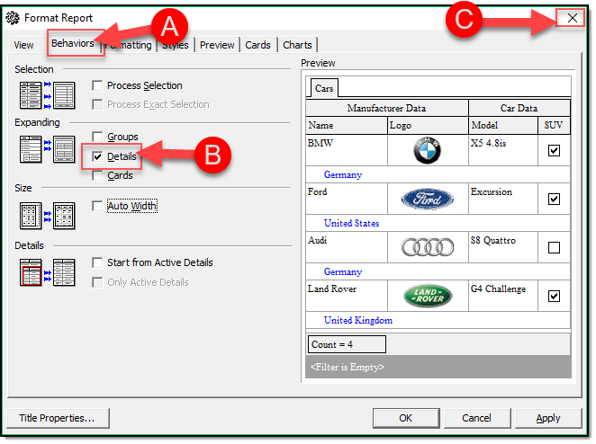596x444 pixels.
Task: Toggle the Groups expanding checkbox
Action: tap(97, 138)
